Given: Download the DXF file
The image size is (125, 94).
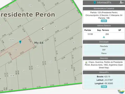Looking at the screenshot, I should coord(104,50).
